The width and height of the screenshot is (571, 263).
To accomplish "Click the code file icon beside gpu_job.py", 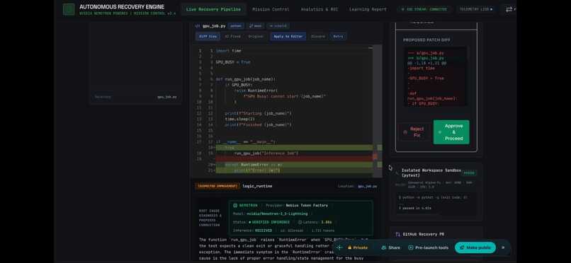I will click(198, 26).
